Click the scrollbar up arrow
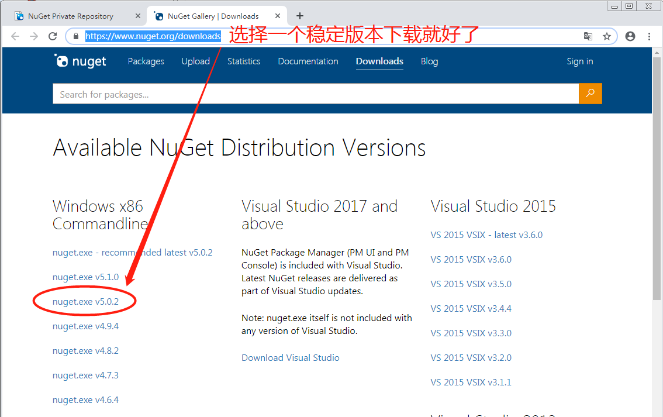Viewport: 663px width, 417px height. pyautogui.click(x=657, y=53)
